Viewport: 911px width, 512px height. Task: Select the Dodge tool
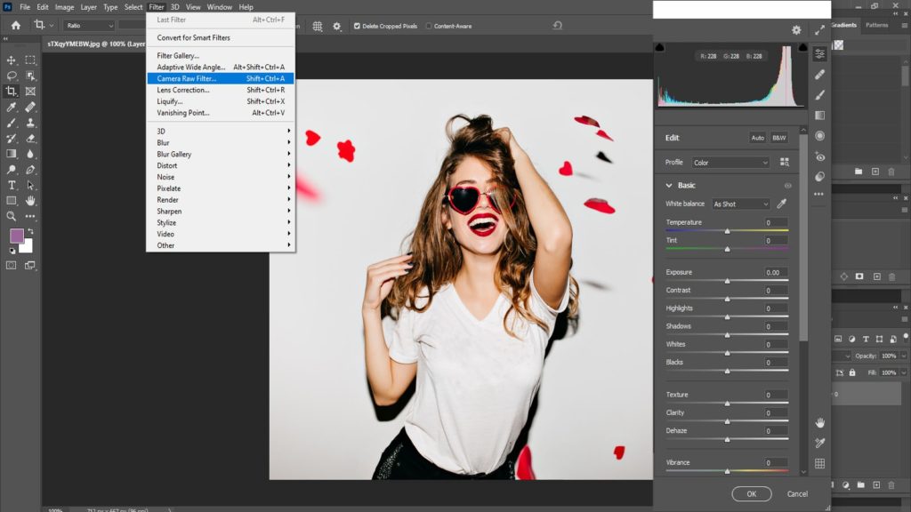tap(11, 170)
